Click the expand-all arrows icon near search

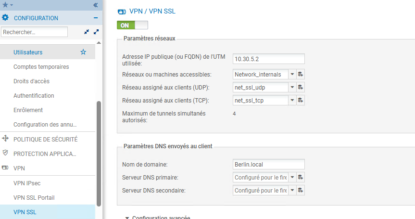96,32
